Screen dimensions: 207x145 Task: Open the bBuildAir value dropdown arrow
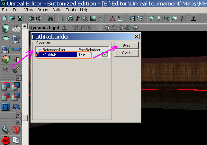point(105,55)
